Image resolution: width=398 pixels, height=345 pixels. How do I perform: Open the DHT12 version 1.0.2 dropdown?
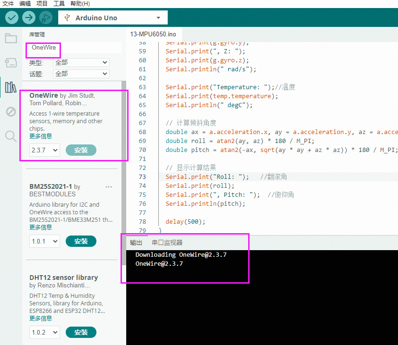(44, 332)
